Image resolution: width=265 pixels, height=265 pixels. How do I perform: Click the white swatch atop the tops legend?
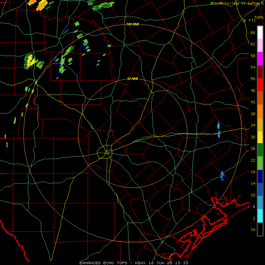click(x=260, y=32)
